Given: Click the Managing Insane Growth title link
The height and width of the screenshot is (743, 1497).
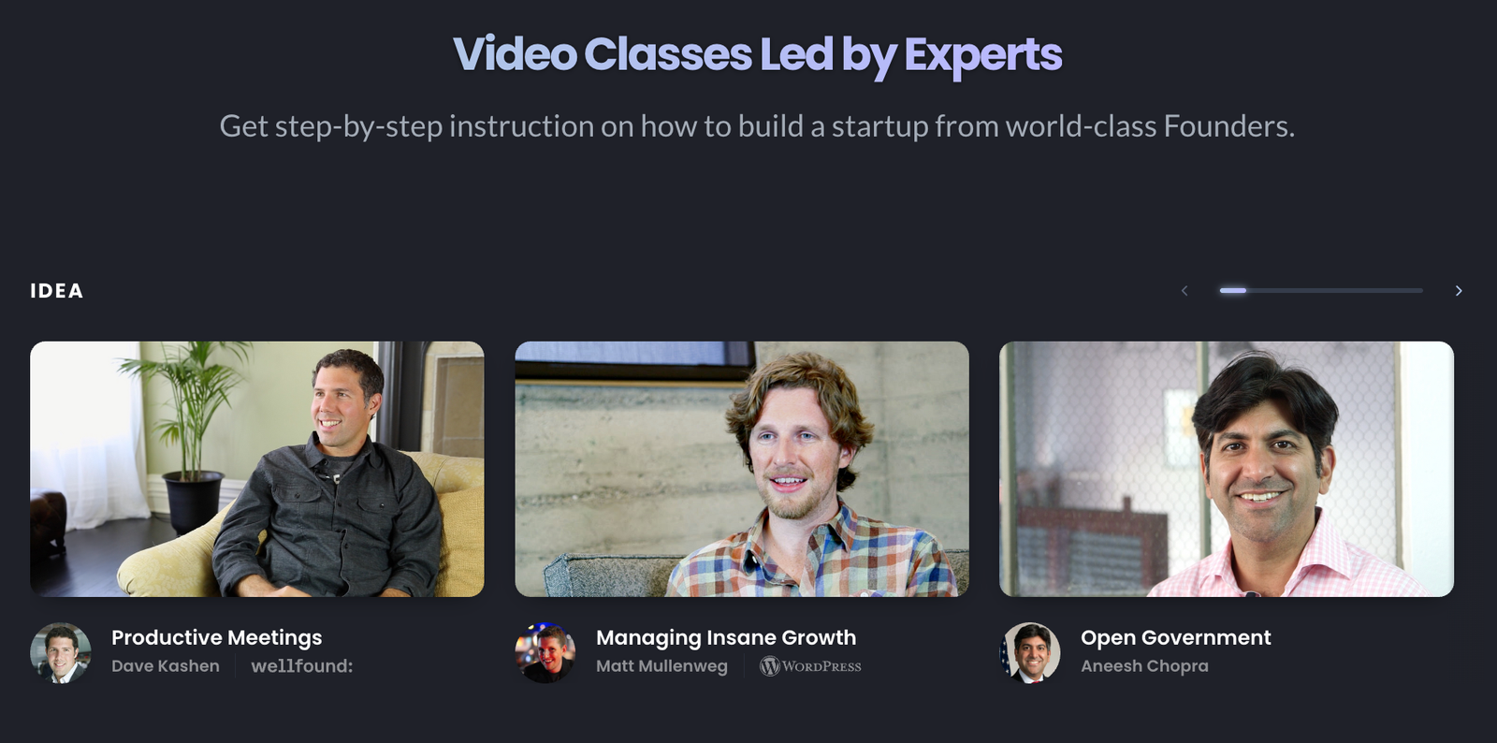Looking at the screenshot, I should point(726,638).
